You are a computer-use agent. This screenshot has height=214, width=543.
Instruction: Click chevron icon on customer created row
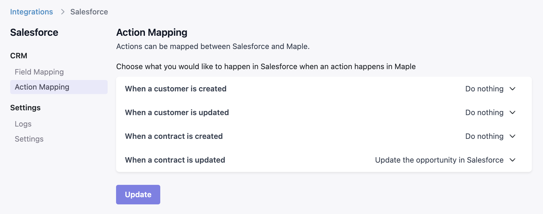click(x=513, y=89)
